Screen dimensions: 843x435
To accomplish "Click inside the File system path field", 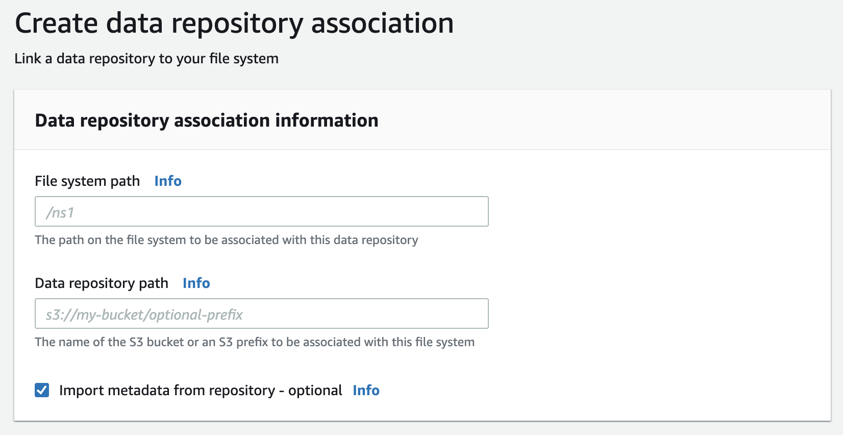I will [261, 212].
